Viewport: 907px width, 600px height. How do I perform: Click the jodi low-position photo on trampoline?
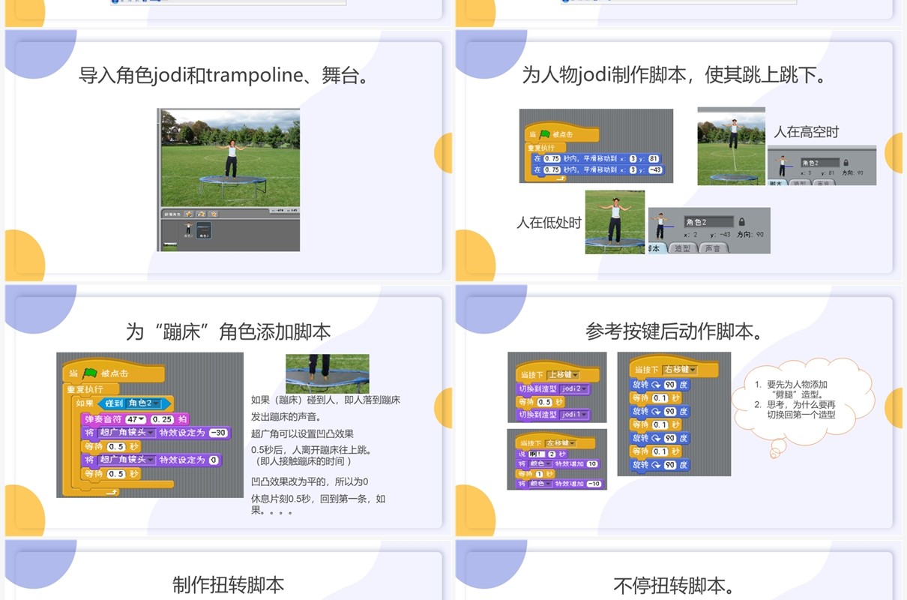pos(615,222)
